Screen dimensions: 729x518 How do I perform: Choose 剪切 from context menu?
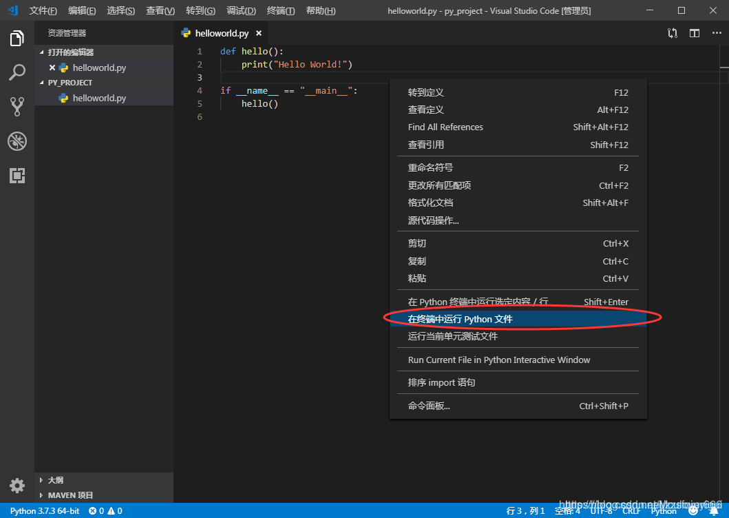click(x=518, y=243)
